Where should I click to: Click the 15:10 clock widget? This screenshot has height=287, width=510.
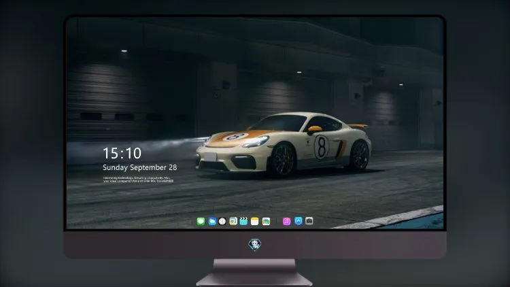point(122,153)
